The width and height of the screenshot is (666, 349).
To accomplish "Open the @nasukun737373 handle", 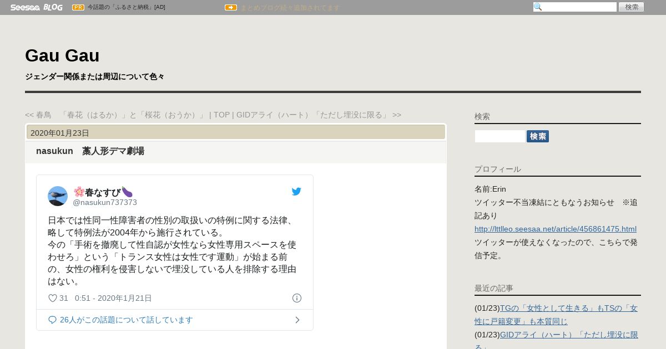I will tap(105, 202).
